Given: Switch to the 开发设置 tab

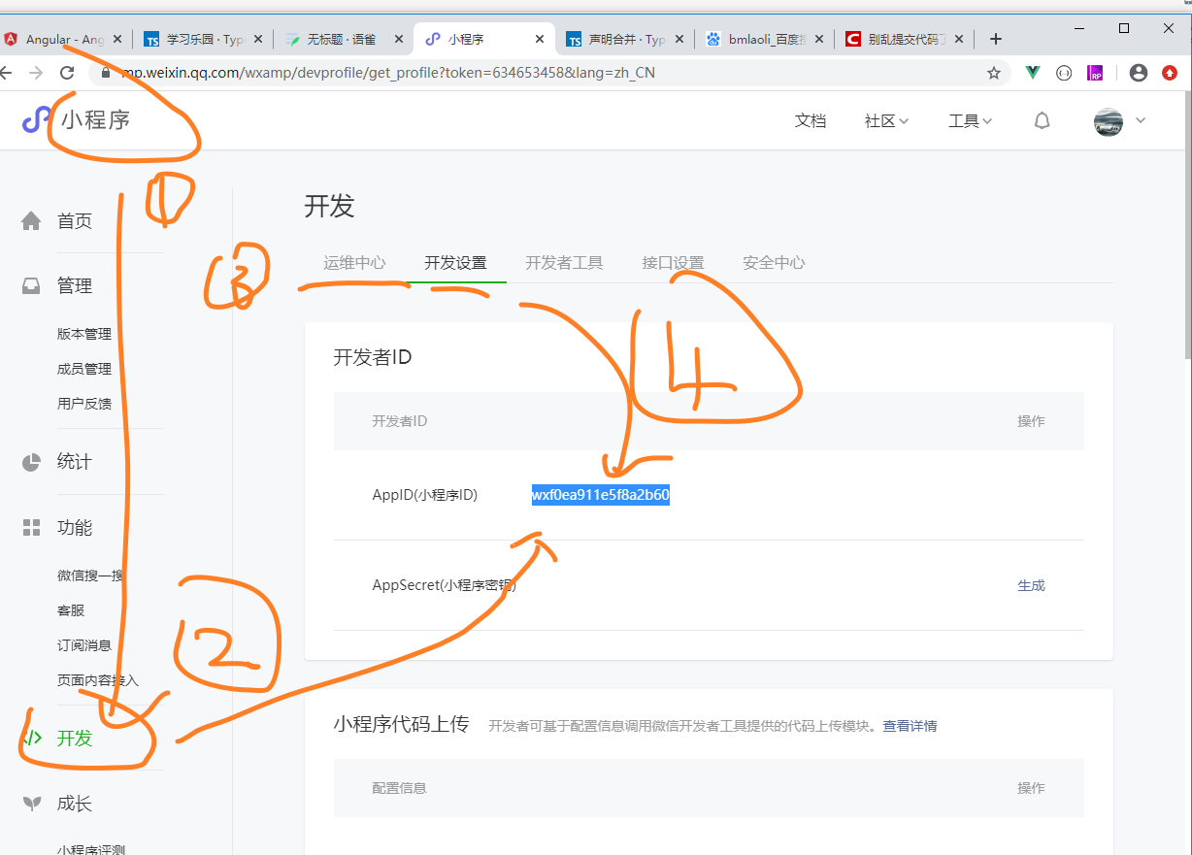Looking at the screenshot, I should (455, 262).
